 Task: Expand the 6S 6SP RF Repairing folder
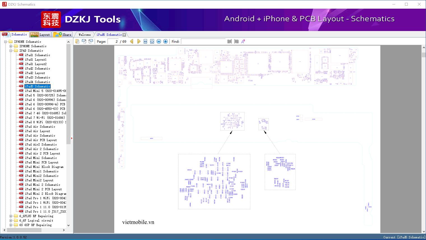[x=11, y=225]
